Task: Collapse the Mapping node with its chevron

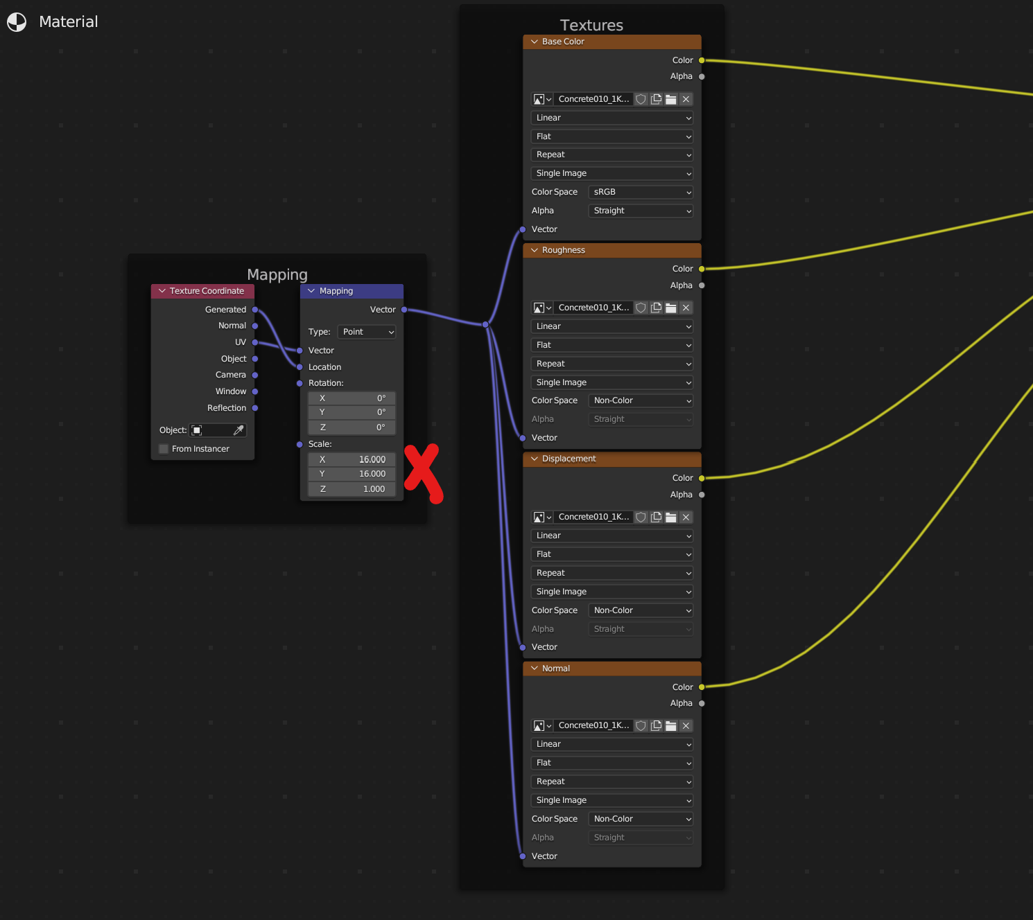Action: pyautogui.click(x=311, y=291)
